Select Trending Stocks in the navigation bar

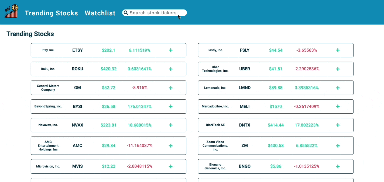click(x=51, y=13)
